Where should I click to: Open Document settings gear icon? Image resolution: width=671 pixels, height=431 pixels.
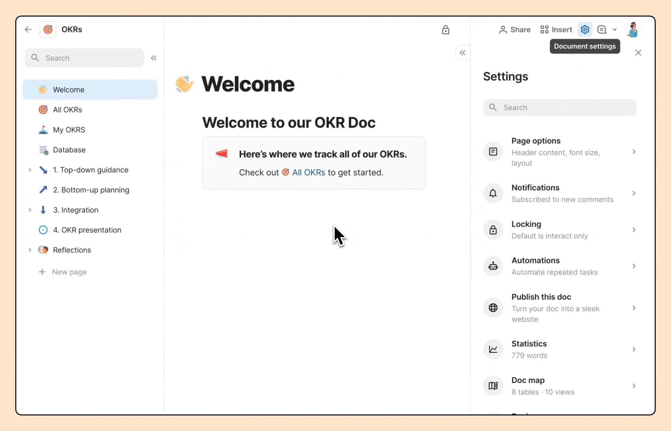coord(585,30)
